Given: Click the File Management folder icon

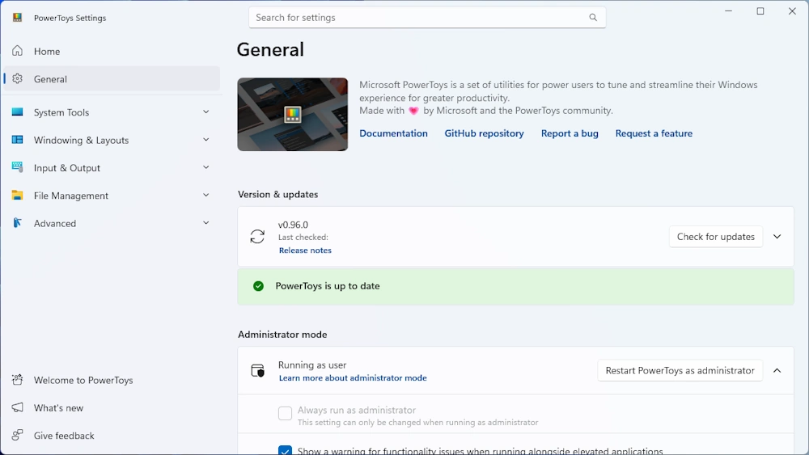Looking at the screenshot, I should [17, 196].
